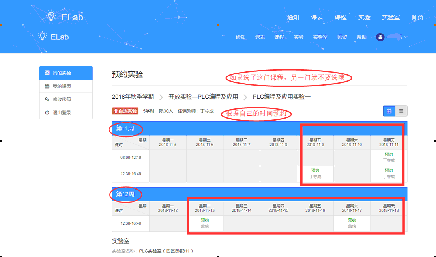Switch to the list view icon
436x257 pixels.
click(401, 111)
